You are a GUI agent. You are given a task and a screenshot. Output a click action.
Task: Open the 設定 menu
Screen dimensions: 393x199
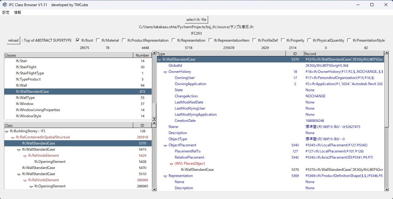click(x=6, y=13)
